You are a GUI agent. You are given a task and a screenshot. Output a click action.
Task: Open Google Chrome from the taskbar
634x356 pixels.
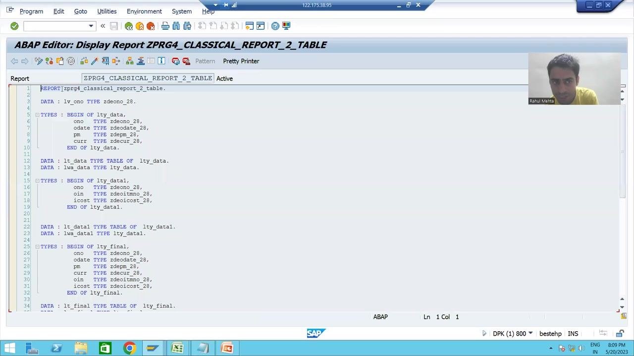pos(129,349)
